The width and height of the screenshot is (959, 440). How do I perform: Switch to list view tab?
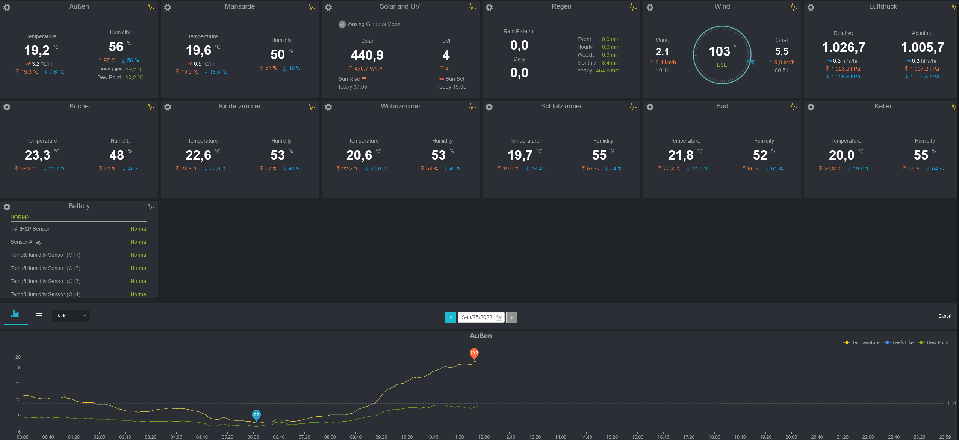[x=39, y=314]
